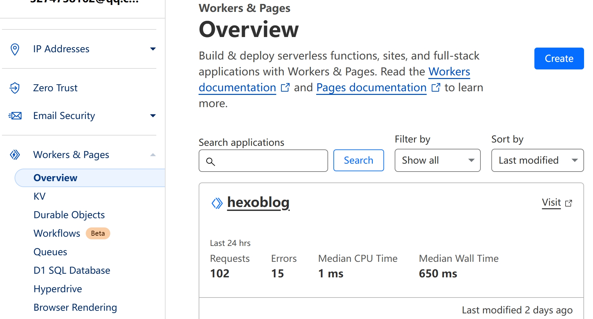Click external link icon after Pages documentation

tap(436, 88)
